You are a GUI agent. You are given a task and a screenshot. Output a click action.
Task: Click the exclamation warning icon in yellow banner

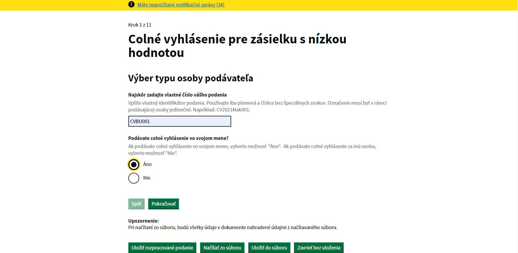[131, 4]
